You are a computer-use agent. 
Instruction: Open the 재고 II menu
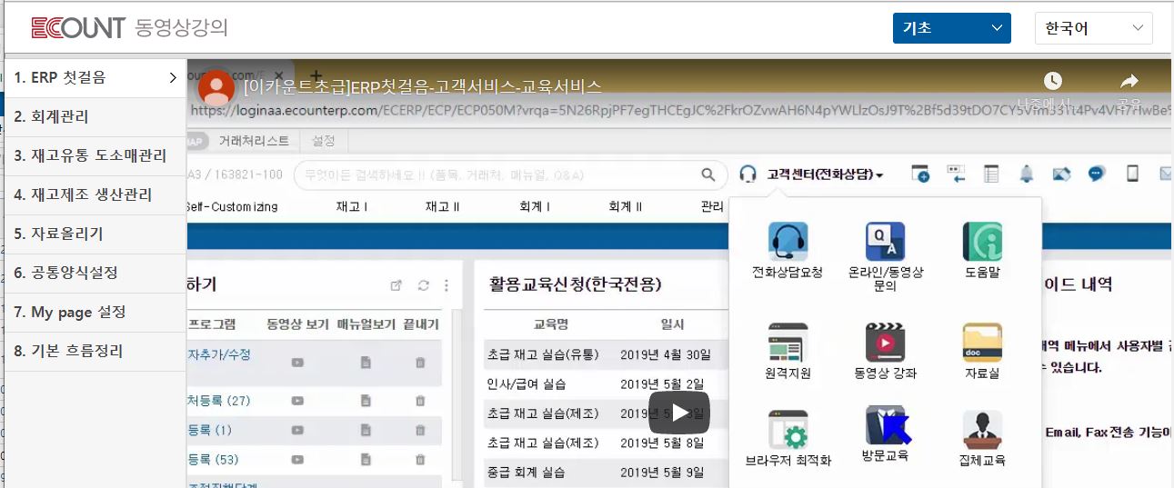pos(442,206)
